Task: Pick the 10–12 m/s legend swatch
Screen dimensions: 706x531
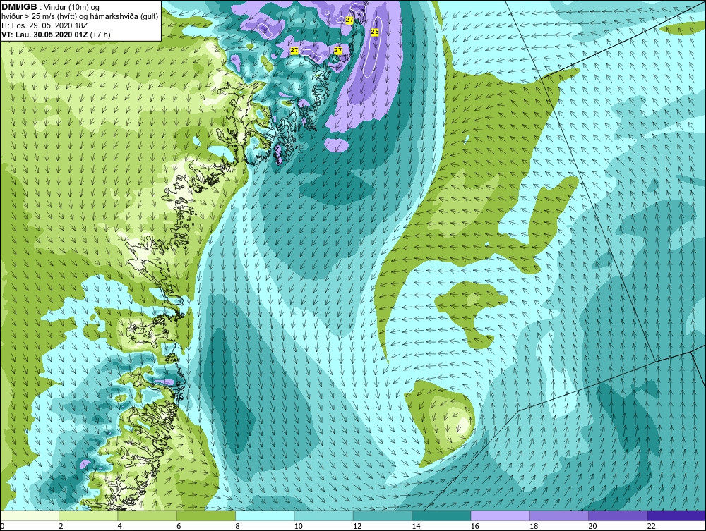Action: click(x=324, y=515)
